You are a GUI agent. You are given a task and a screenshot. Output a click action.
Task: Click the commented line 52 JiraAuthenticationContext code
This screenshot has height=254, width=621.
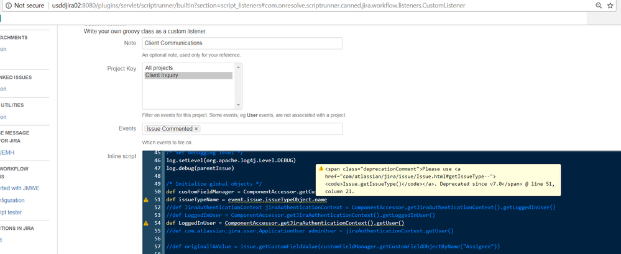[361, 207]
